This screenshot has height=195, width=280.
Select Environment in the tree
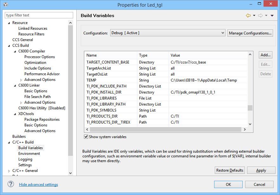click(x=29, y=154)
